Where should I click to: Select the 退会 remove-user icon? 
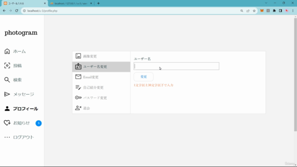click(78, 108)
